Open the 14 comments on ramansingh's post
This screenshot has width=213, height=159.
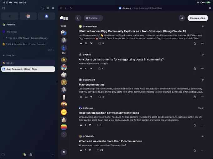click(x=101, y=43)
